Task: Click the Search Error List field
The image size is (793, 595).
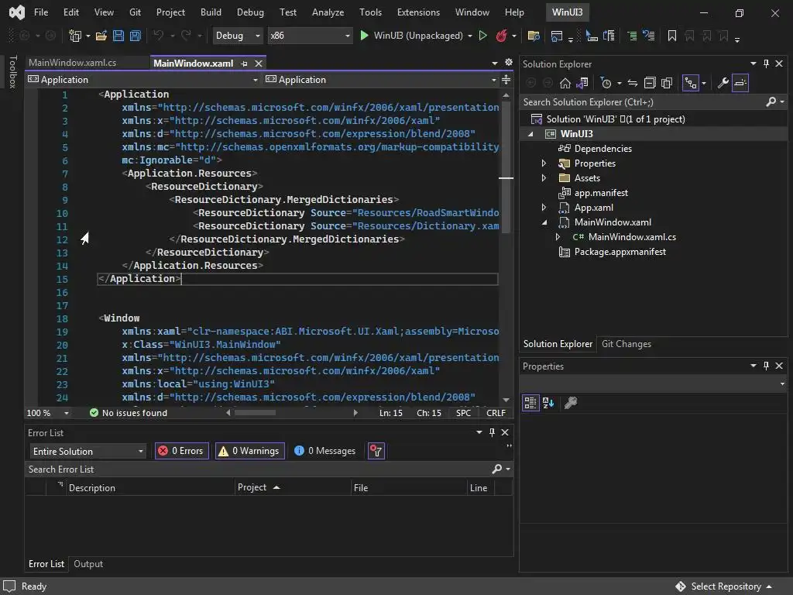Action: pos(258,469)
